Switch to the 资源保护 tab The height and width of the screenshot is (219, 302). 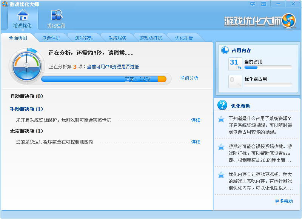(x=51, y=38)
